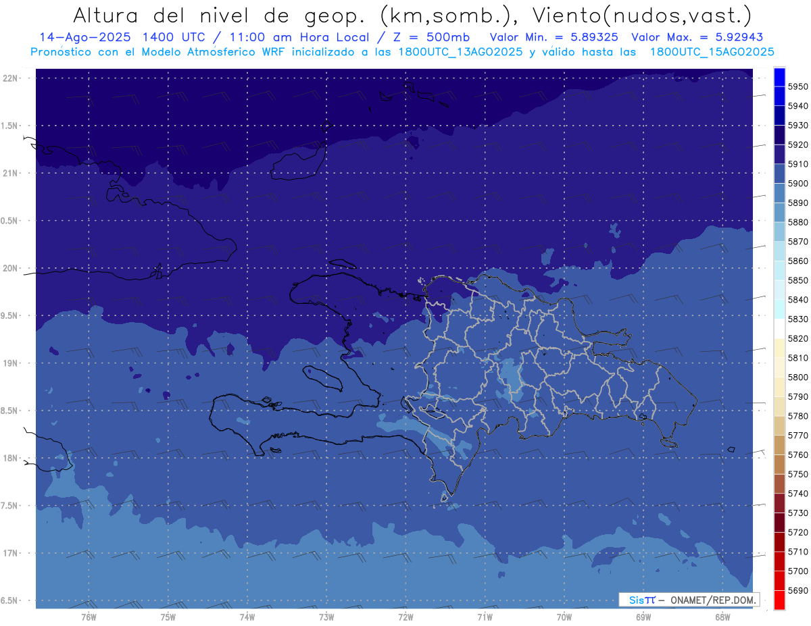
Task: Click the '7.5N' latitude tick label
Action: pos(10,506)
